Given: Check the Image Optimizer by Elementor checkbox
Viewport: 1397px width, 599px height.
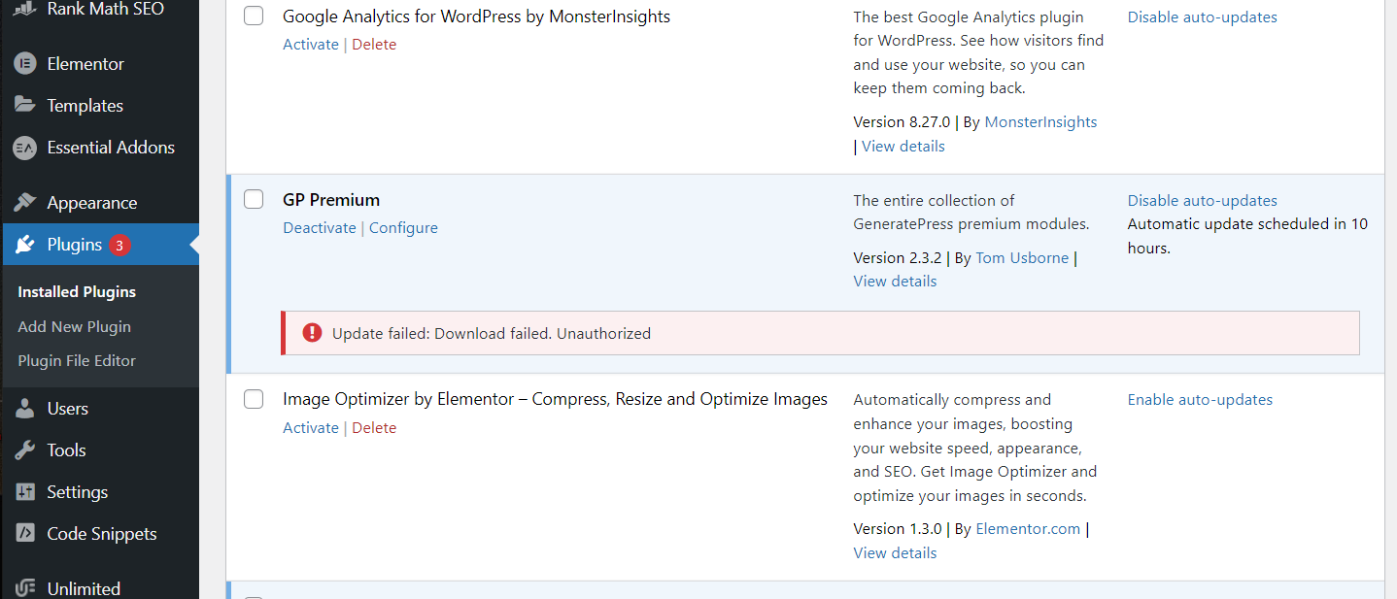Looking at the screenshot, I should pyautogui.click(x=254, y=399).
